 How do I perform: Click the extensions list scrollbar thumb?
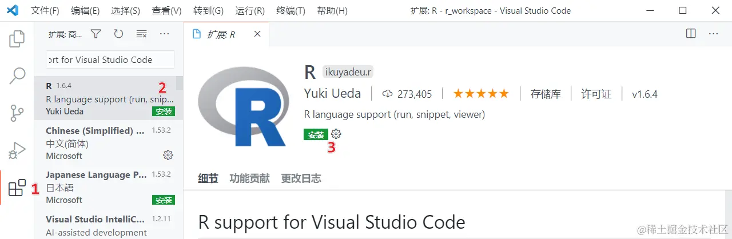180,83
